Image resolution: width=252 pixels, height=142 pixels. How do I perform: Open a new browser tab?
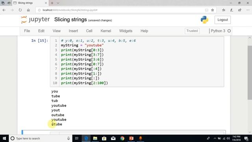(52, 3)
